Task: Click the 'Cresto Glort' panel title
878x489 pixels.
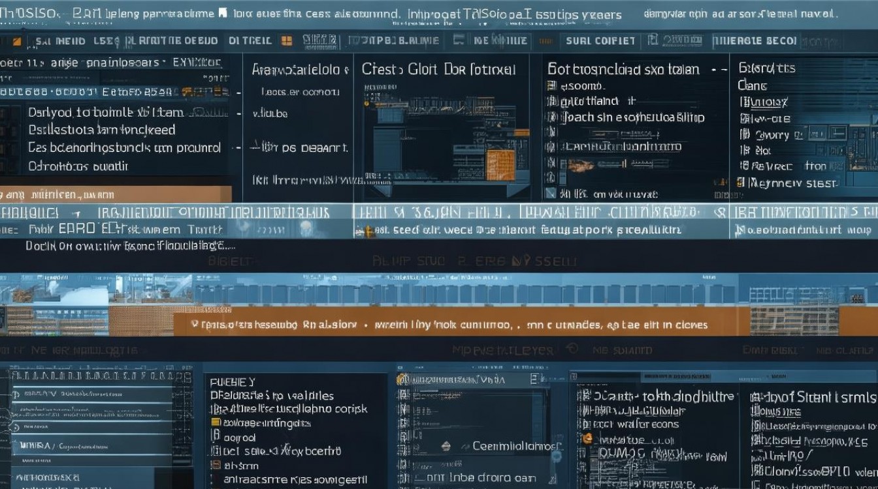Action: pos(438,69)
